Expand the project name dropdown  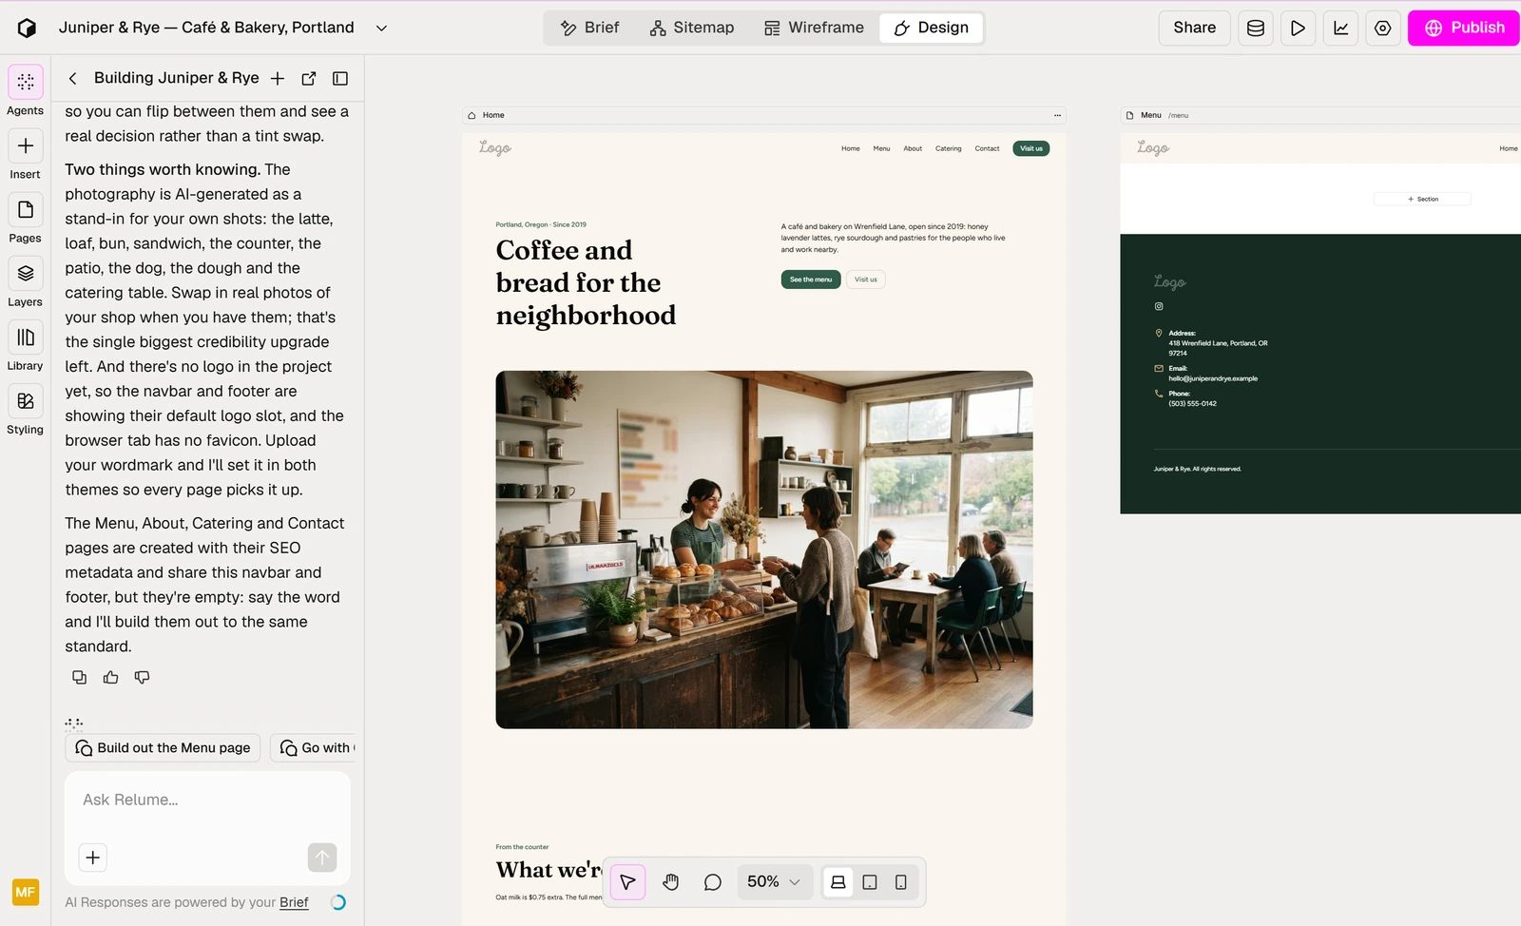[381, 28]
